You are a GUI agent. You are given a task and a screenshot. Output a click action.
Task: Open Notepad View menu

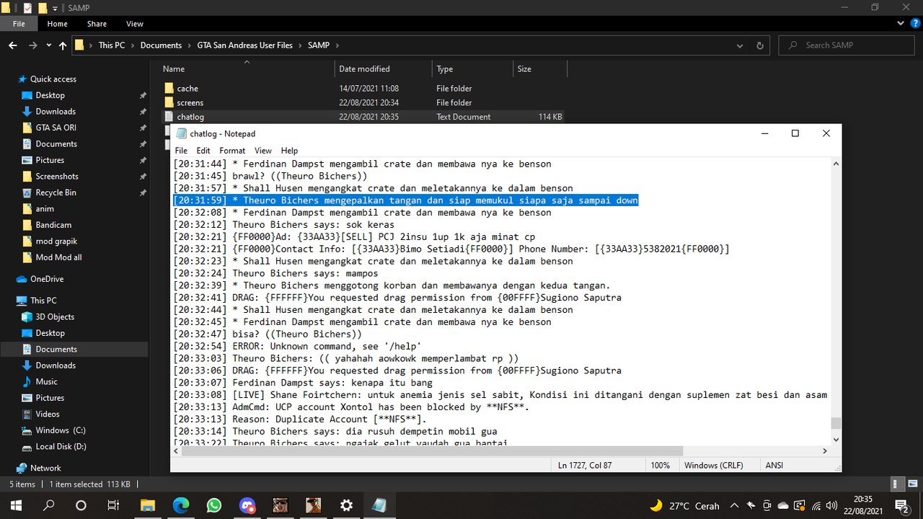263,151
